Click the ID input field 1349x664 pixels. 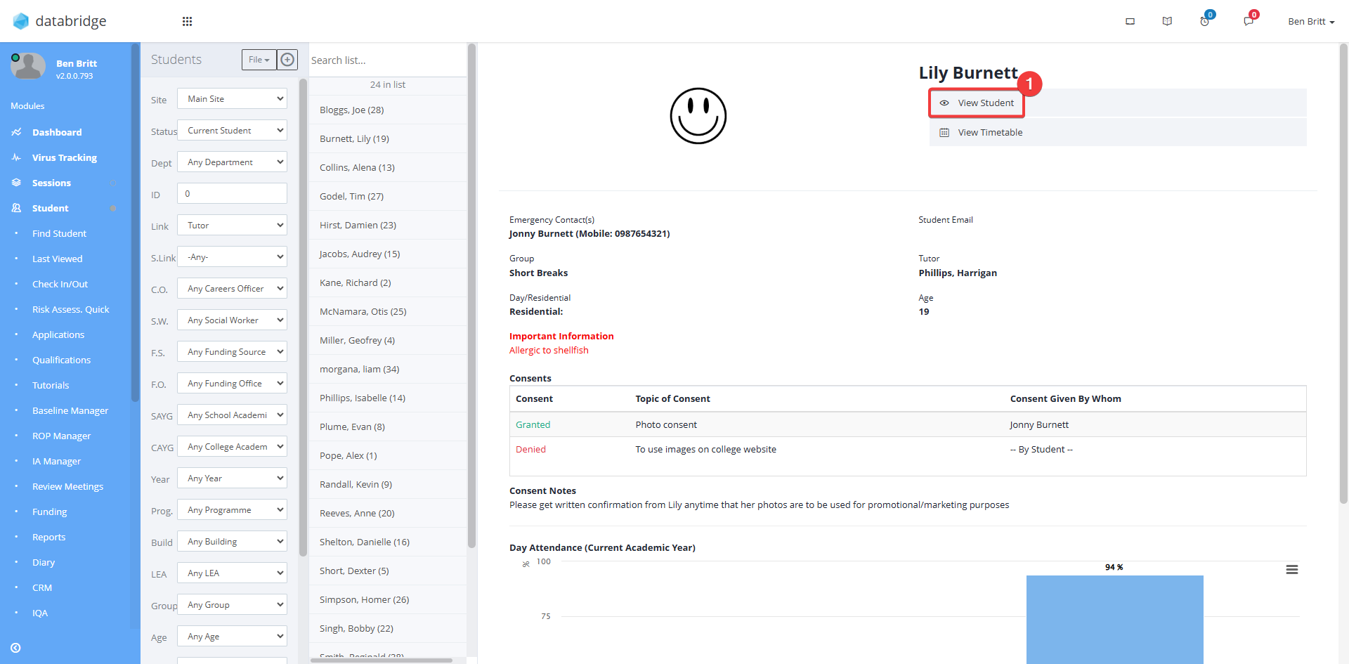[x=232, y=194]
